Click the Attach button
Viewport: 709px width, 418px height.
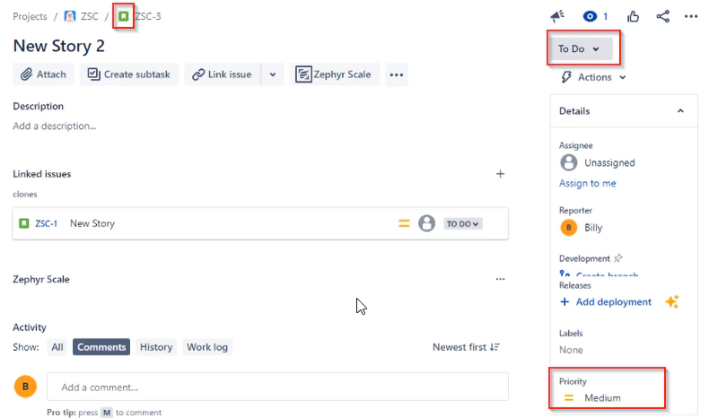click(43, 74)
